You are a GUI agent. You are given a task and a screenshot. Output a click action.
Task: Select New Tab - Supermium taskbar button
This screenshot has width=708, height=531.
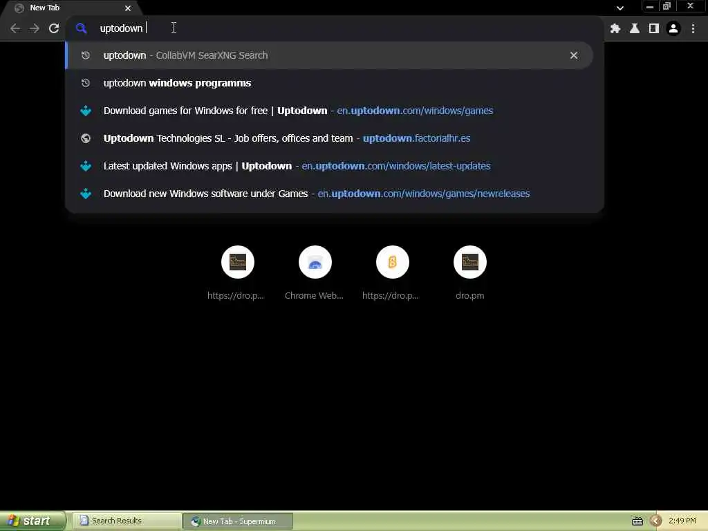pyautogui.click(x=238, y=521)
